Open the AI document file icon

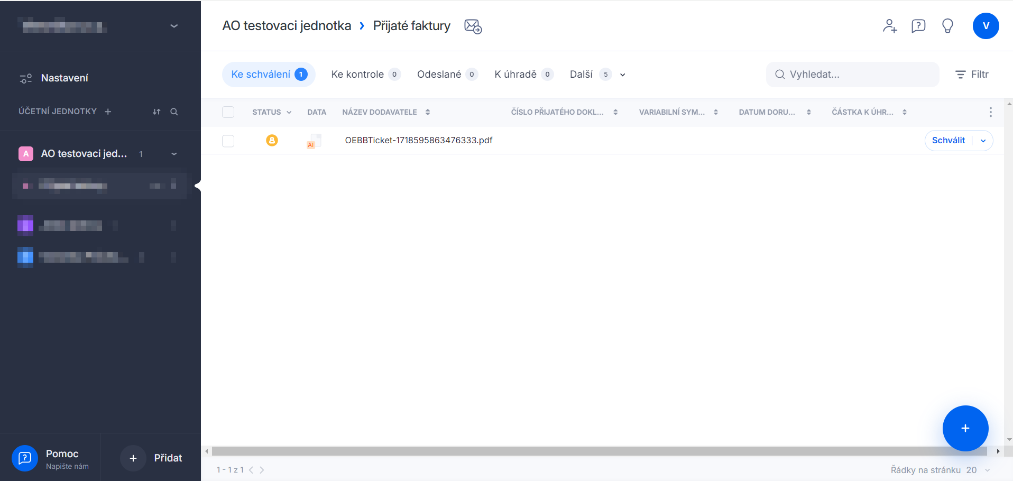(x=314, y=141)
